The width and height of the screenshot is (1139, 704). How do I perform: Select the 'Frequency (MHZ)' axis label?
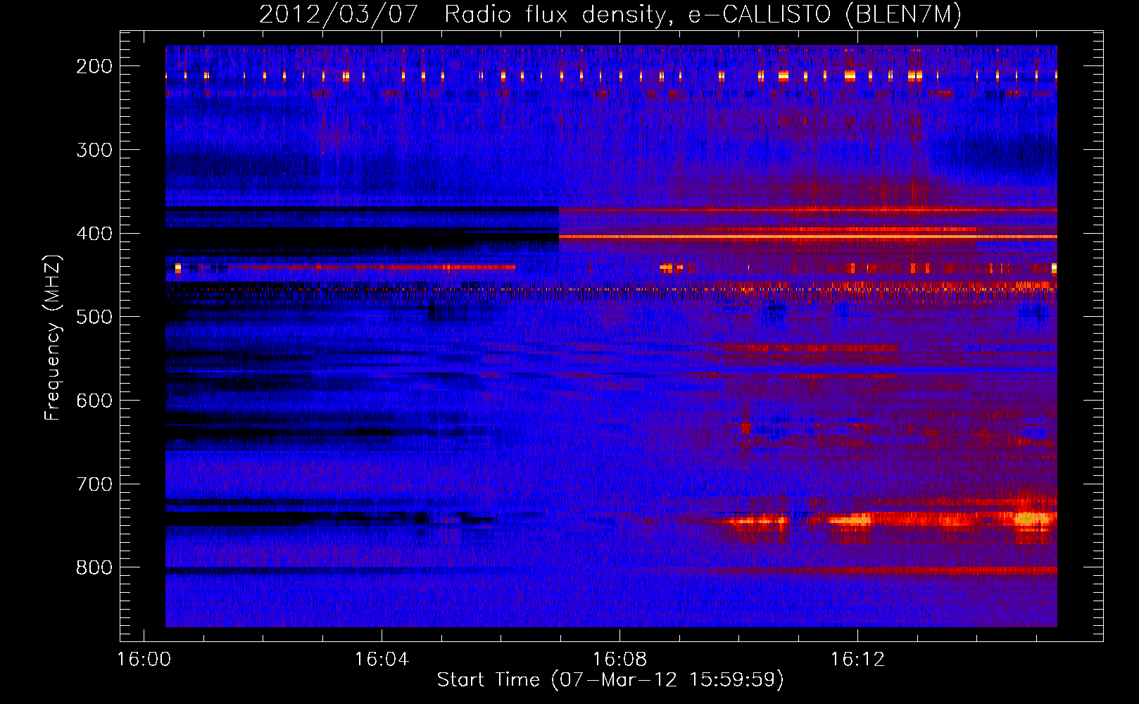pyautogui.click(x=53, y=337)
